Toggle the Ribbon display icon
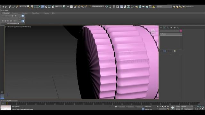205x115 pixels. tap(122, 7)
